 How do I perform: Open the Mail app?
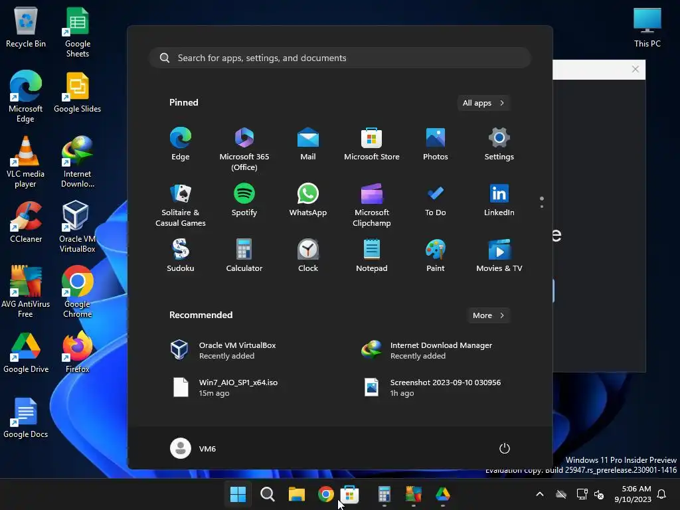[308, 144]
